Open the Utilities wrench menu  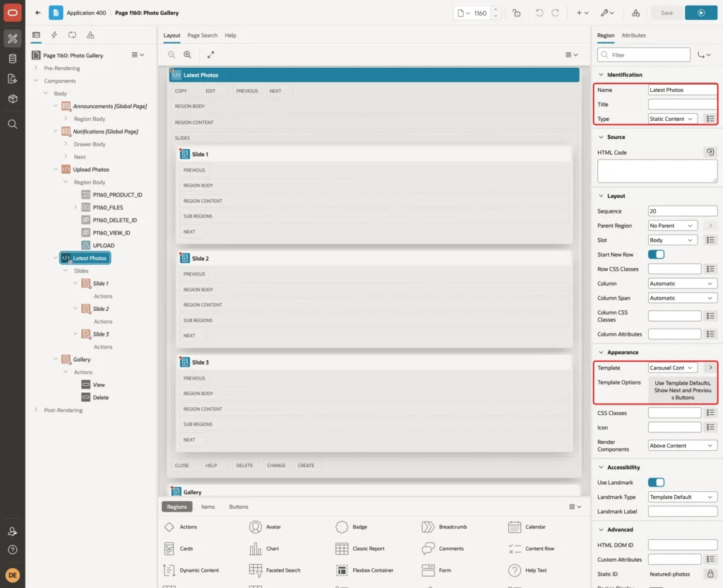[x=607, y=13]
